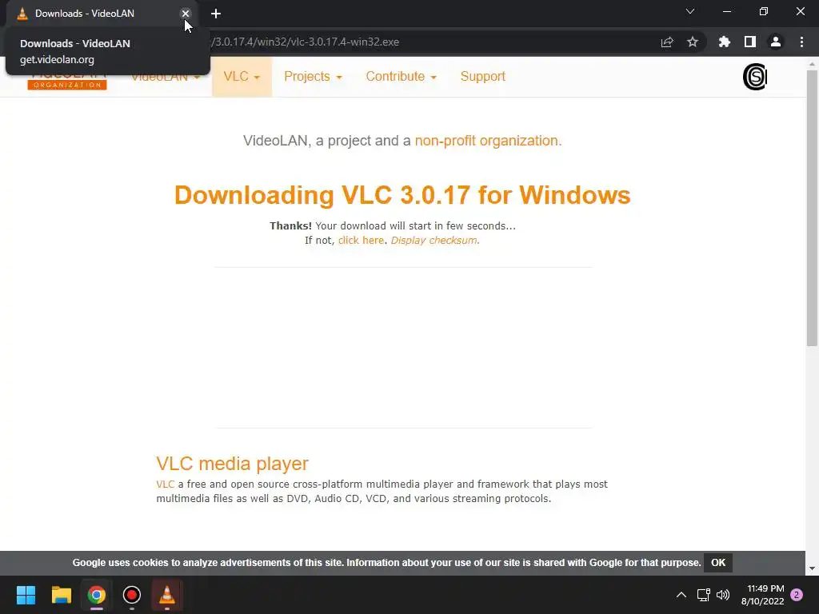Open a new browser tab

coord(216,14)
